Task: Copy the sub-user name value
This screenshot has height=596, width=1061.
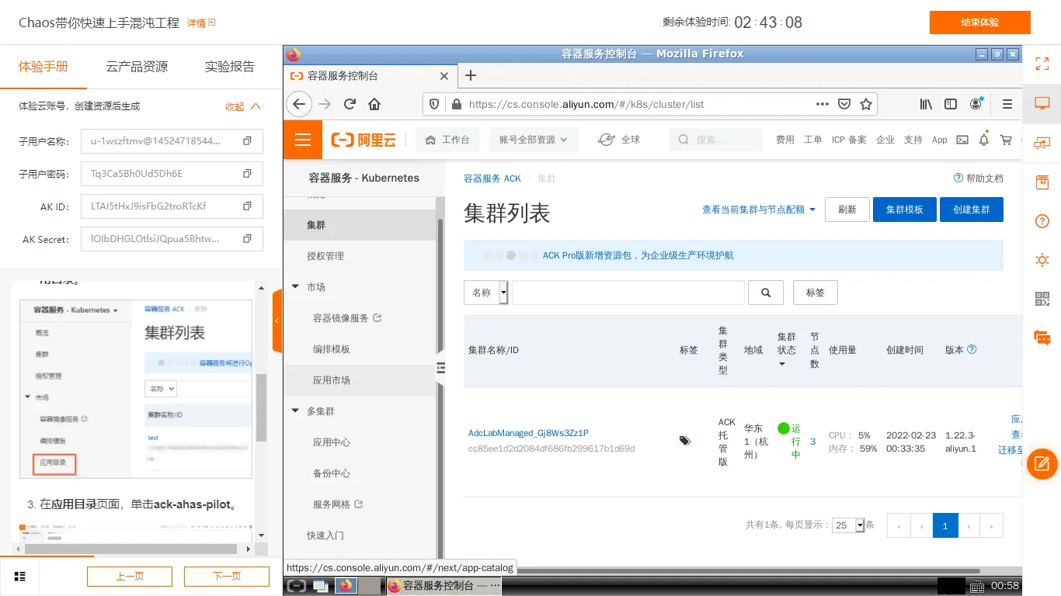Action: pos(247,141)
